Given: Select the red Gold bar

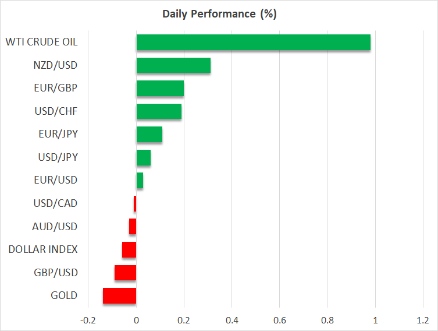Looking at the screenshot, I should (x=119, y=295).
